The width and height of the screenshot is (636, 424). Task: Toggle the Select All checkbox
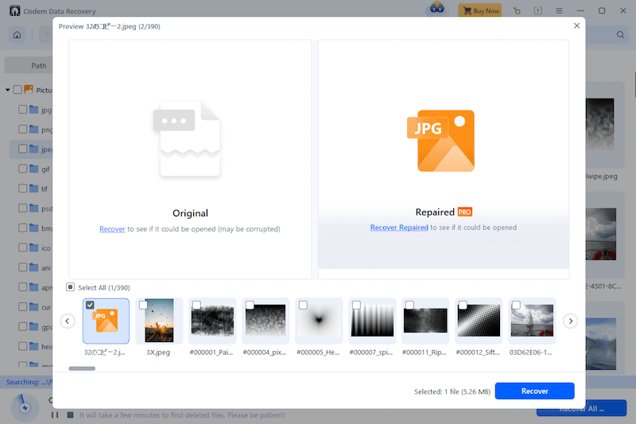pos(71,287)
